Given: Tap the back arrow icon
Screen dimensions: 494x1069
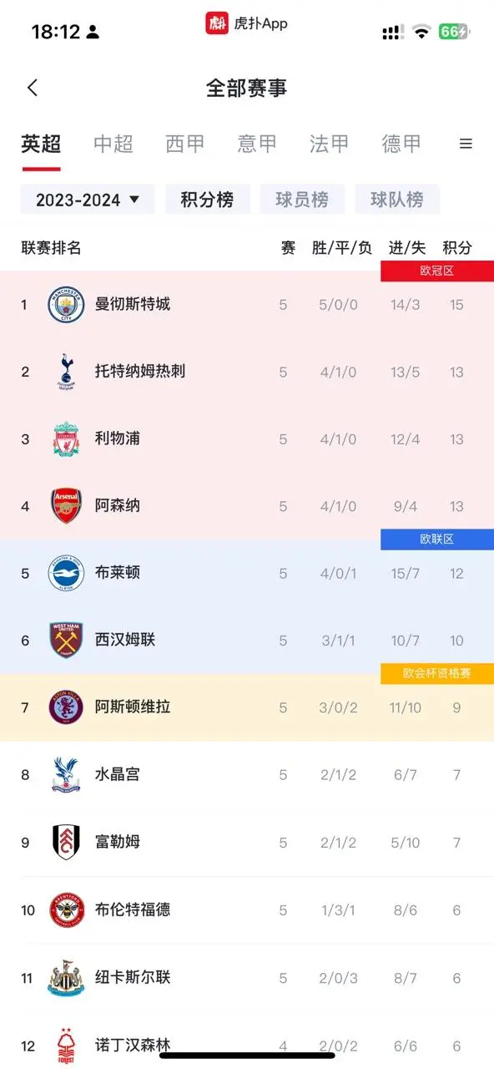Looking at the screenshot, I should click(x=33, y=88).
